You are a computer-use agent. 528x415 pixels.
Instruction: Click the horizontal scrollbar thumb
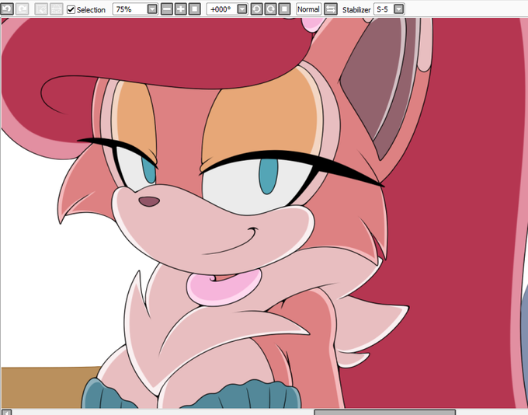click(x=384, y=412)
